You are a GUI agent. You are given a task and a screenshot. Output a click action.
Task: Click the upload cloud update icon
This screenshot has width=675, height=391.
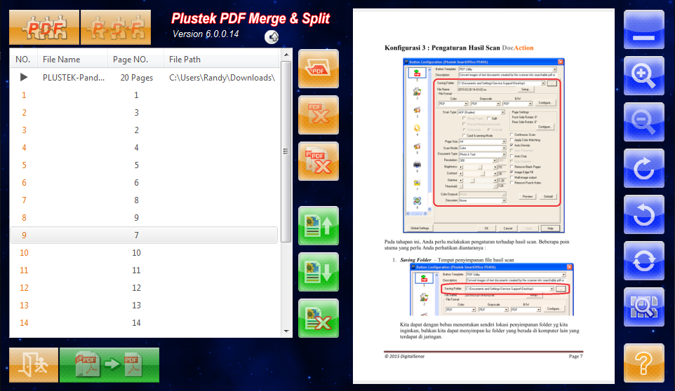point(272,37)
